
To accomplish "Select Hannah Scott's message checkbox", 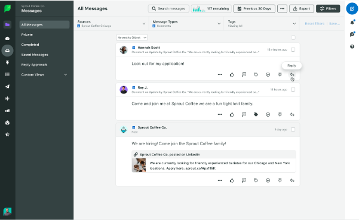I will click(x=293, y=49).
